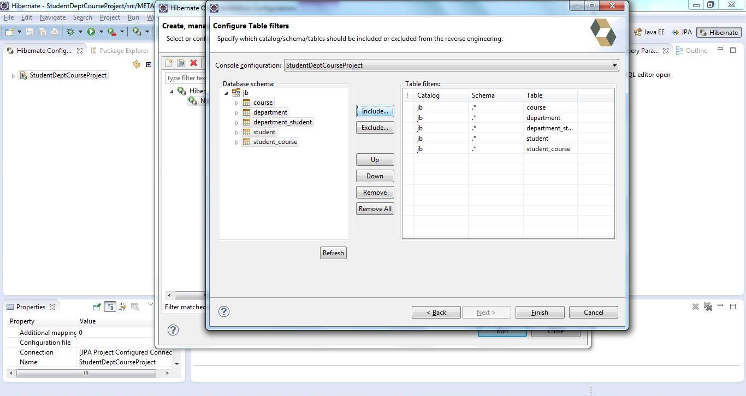Image resolution: width=746 pixels, height=396 pixels.
Task: Expand the course table node
Action: (x=237, y=103)
